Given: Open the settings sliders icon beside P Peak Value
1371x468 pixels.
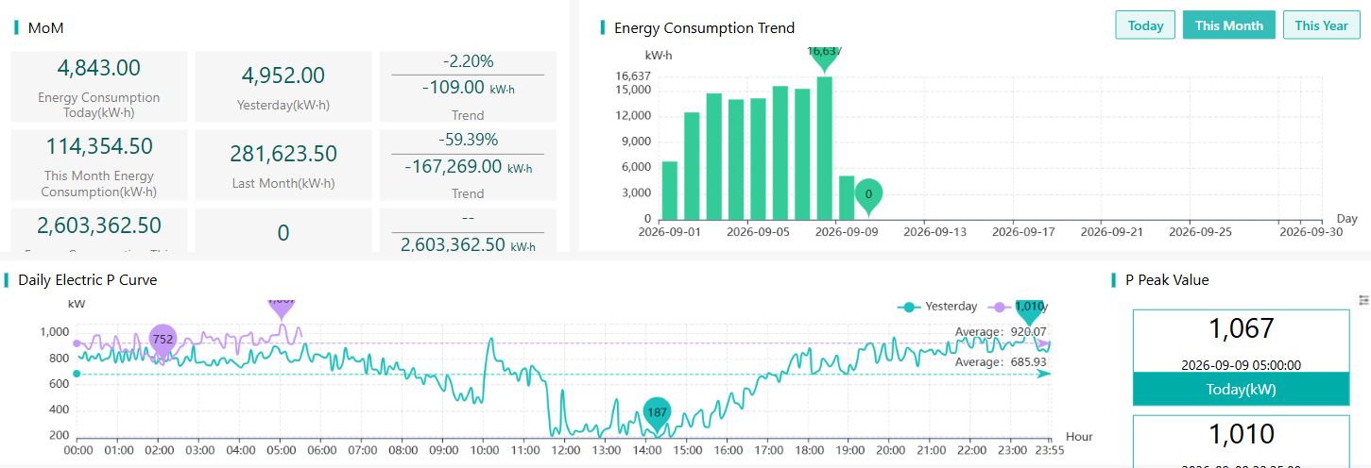Looking at the screenshot, I should [x=1363, y=300].
